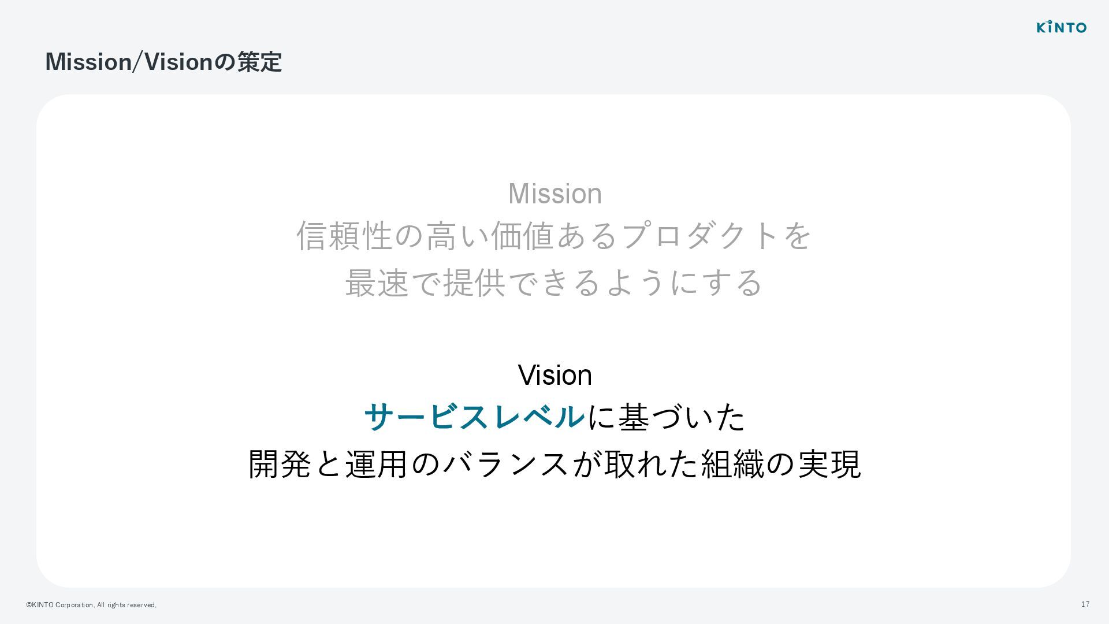1109x624 pixels.
Task: Click the word 信頼性 in Mission statement
Action: point(344,236)
